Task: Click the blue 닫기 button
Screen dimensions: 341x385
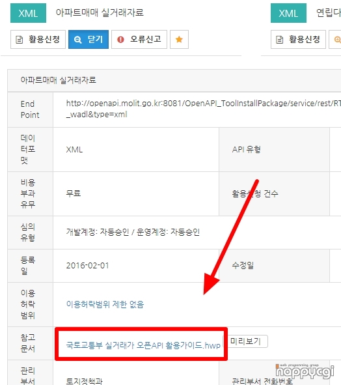Action: pos(89,39)
